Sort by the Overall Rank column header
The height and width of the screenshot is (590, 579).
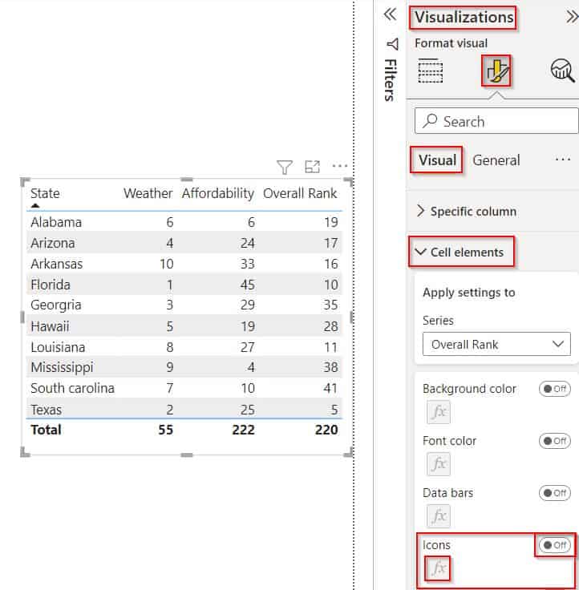tap(300, 193)
